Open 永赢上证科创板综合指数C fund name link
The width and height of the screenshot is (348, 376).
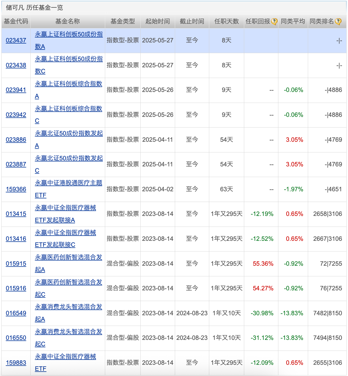tap(69, 115)
